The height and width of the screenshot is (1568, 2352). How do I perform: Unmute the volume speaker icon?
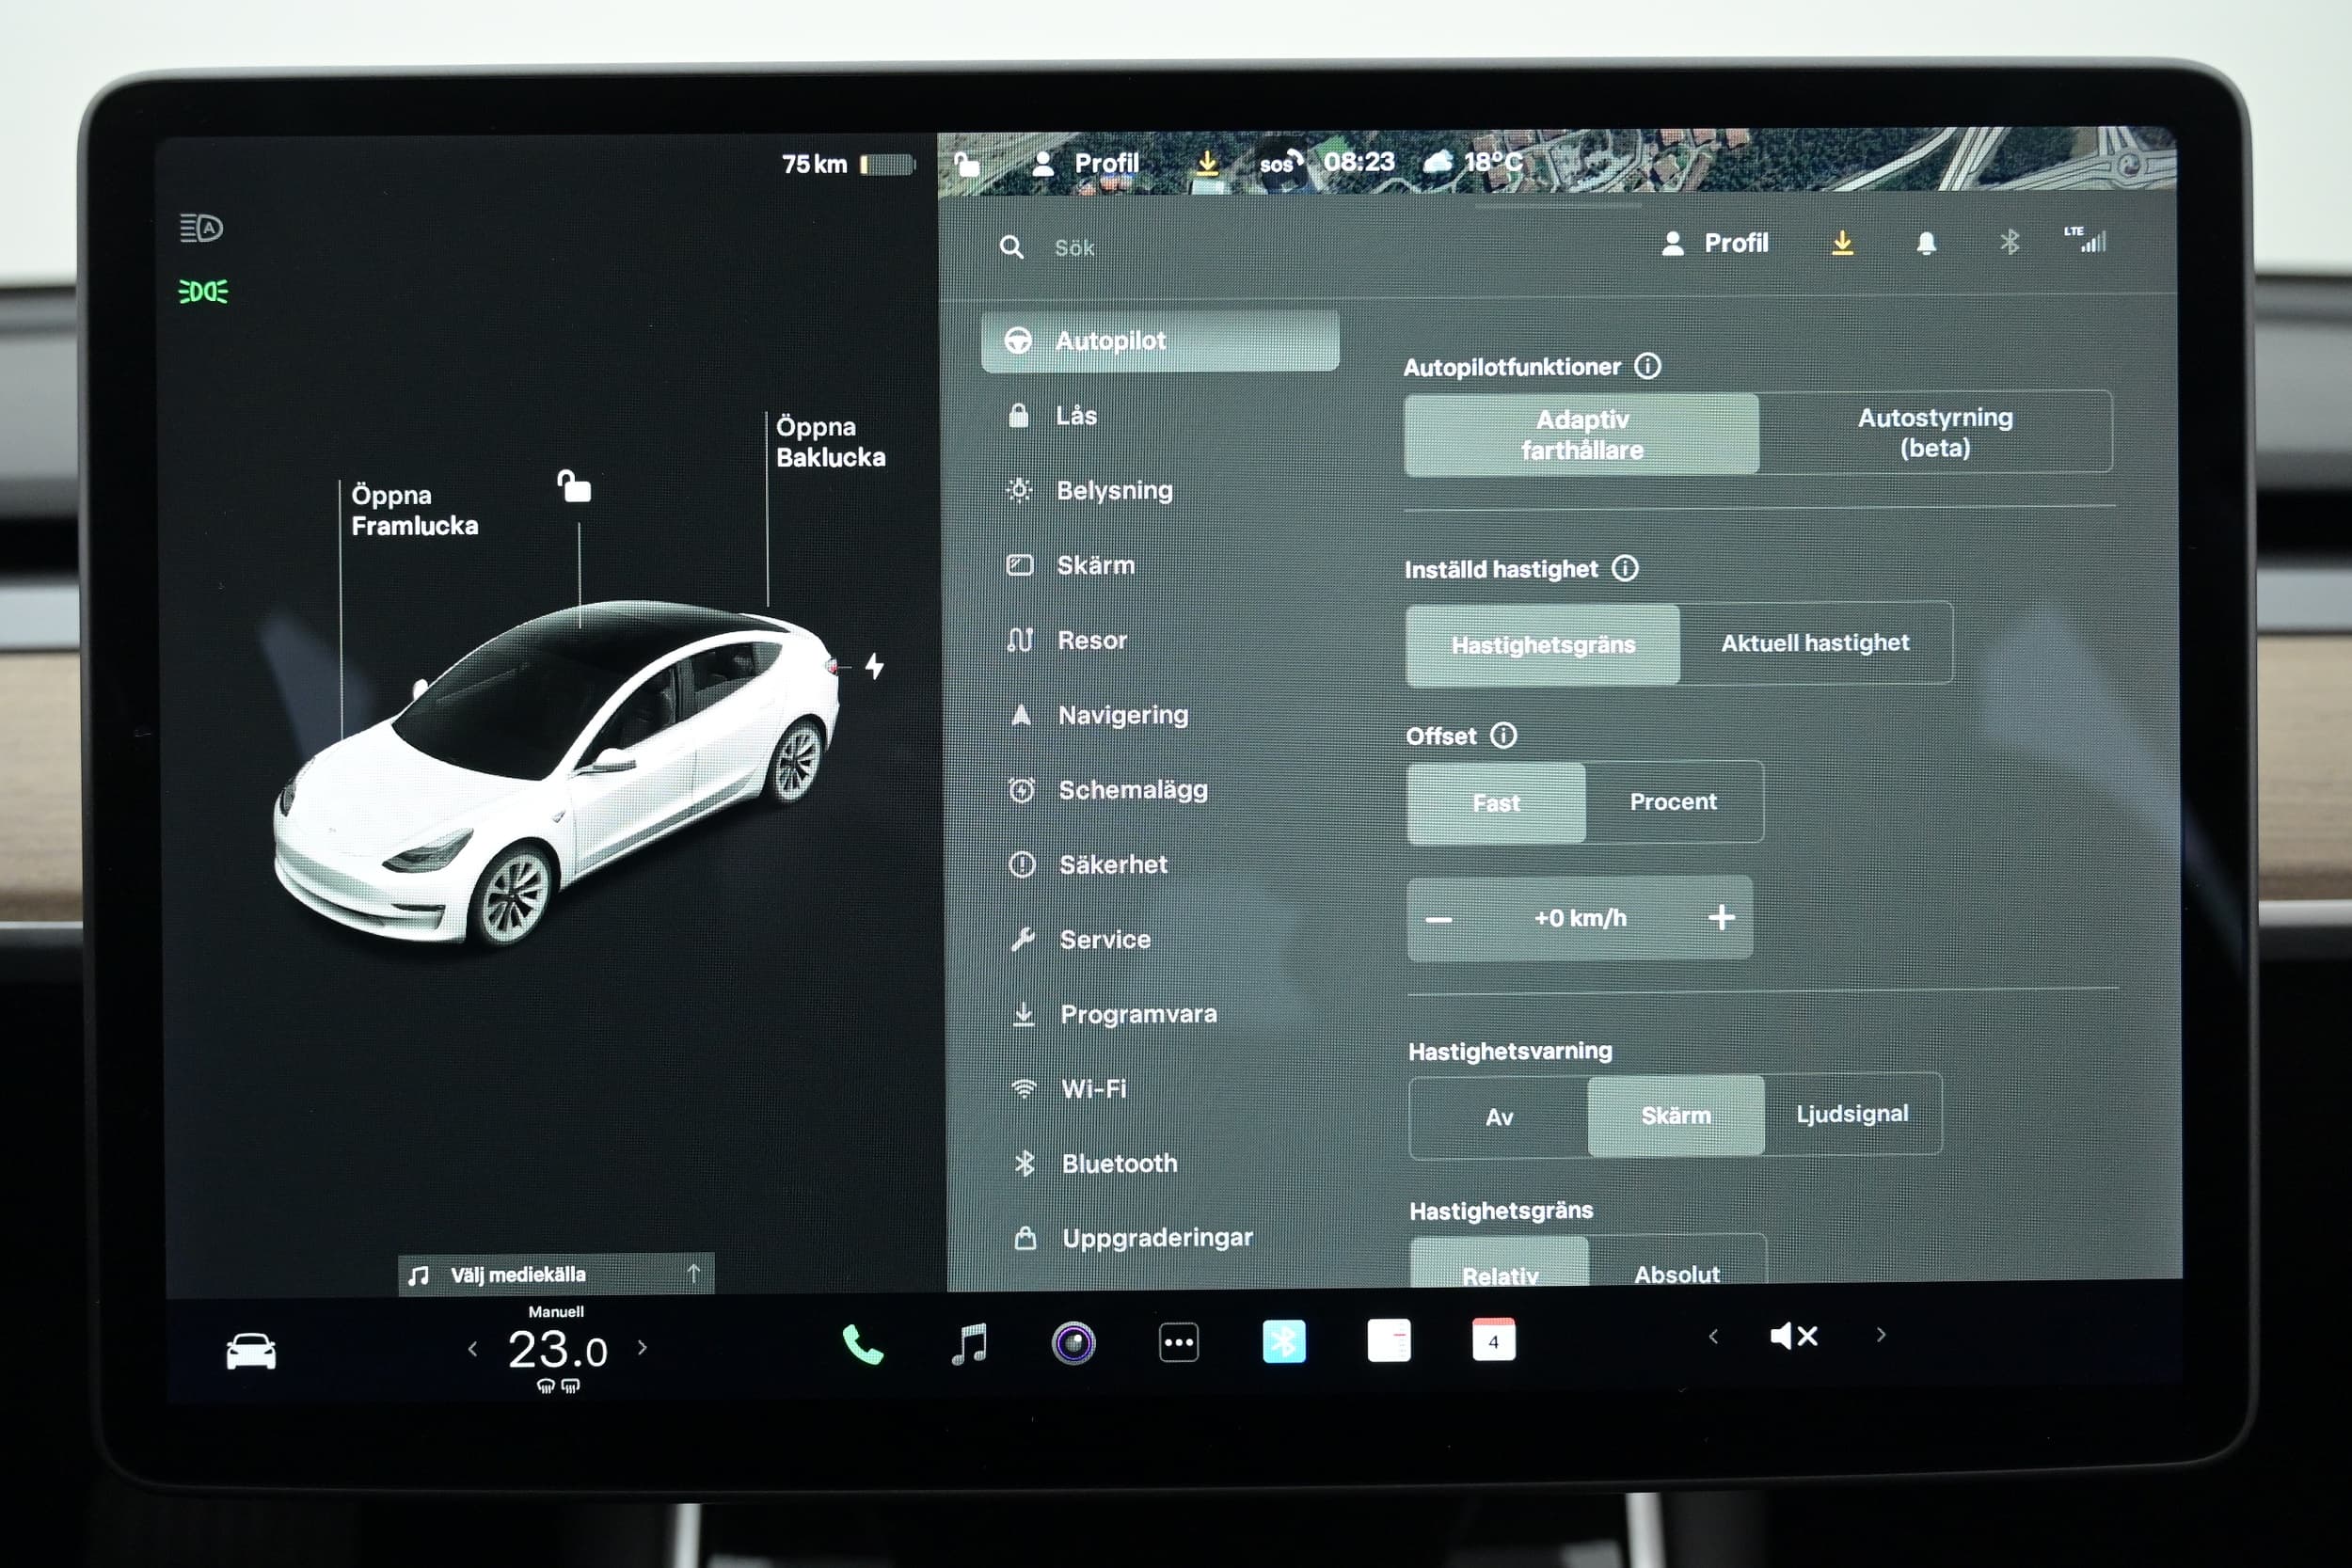[x=1794, y=1336]
